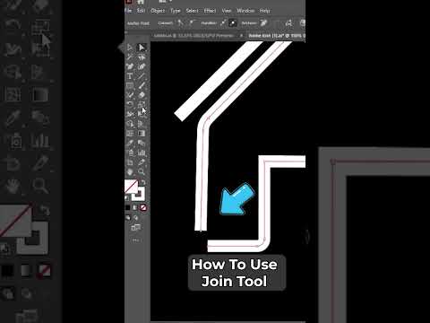This screenshot has width=430, height=323.
Task: Select the Pen tool
Action: click(130, 66)
